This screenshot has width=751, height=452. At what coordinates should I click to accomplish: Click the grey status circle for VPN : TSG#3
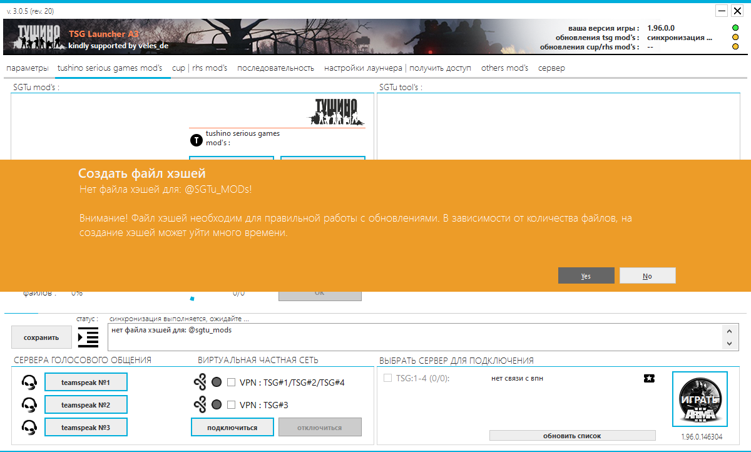click(x=217, y=405)
